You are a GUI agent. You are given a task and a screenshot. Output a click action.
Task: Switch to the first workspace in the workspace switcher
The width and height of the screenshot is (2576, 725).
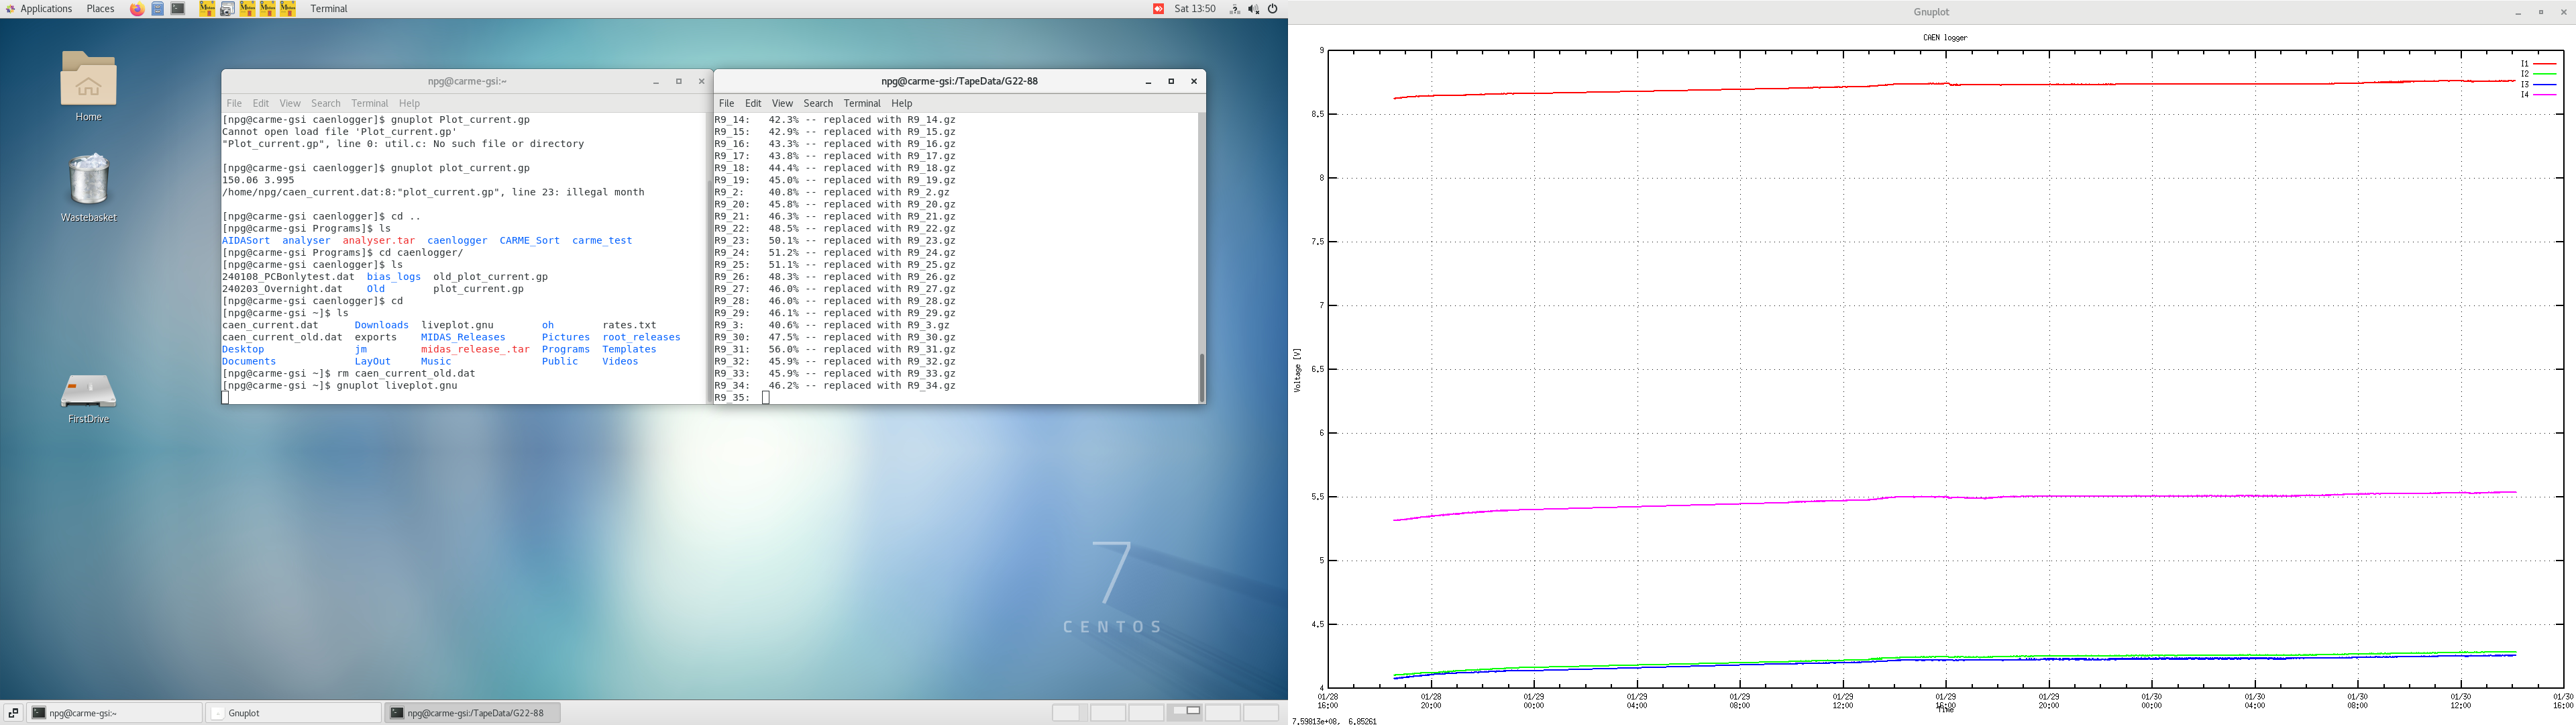[1070, 713]
